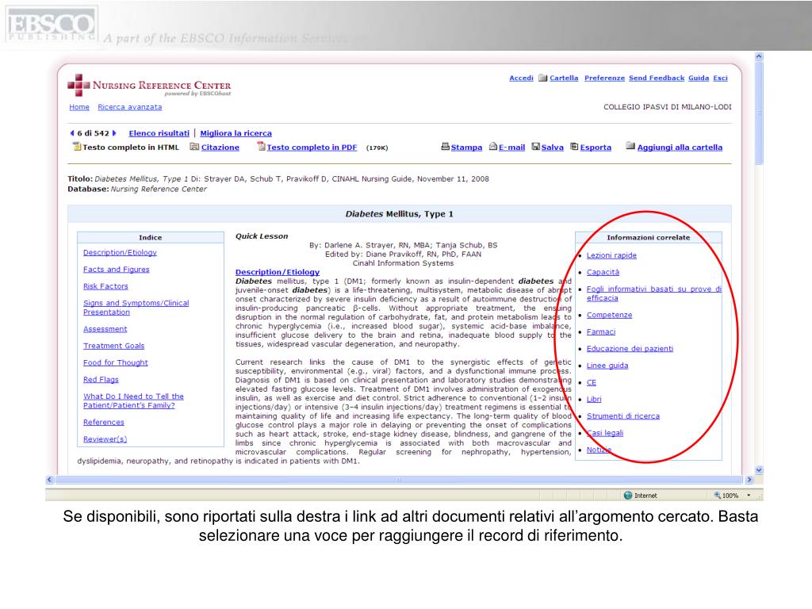Click the Citazione page icon
Image resolution: width=812 pixels, height=609 pixels.
pyautogui.click(x=194, y=147)
